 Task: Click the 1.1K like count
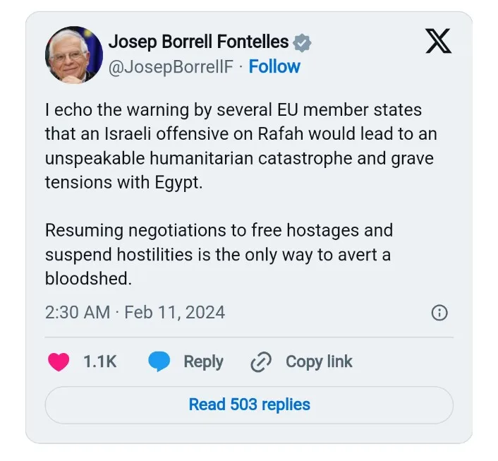point(99,362)
